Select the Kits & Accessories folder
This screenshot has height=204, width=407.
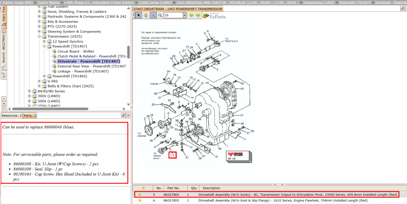pyautogui.click(x=63, y=22)
